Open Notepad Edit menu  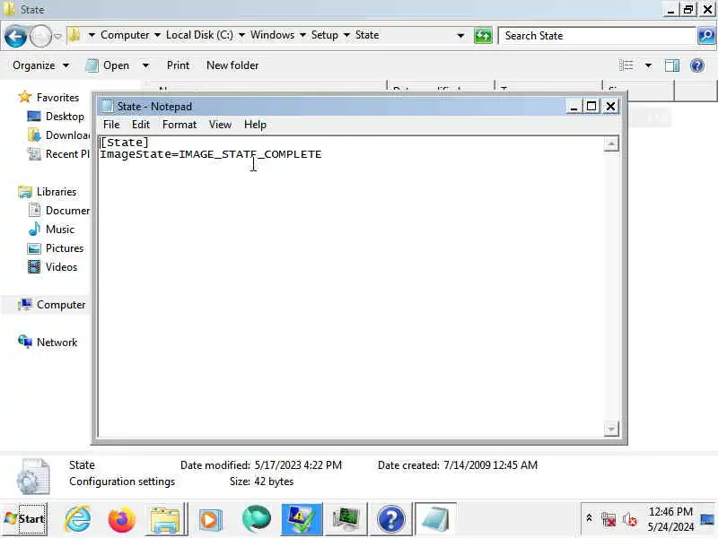[141, 125]
